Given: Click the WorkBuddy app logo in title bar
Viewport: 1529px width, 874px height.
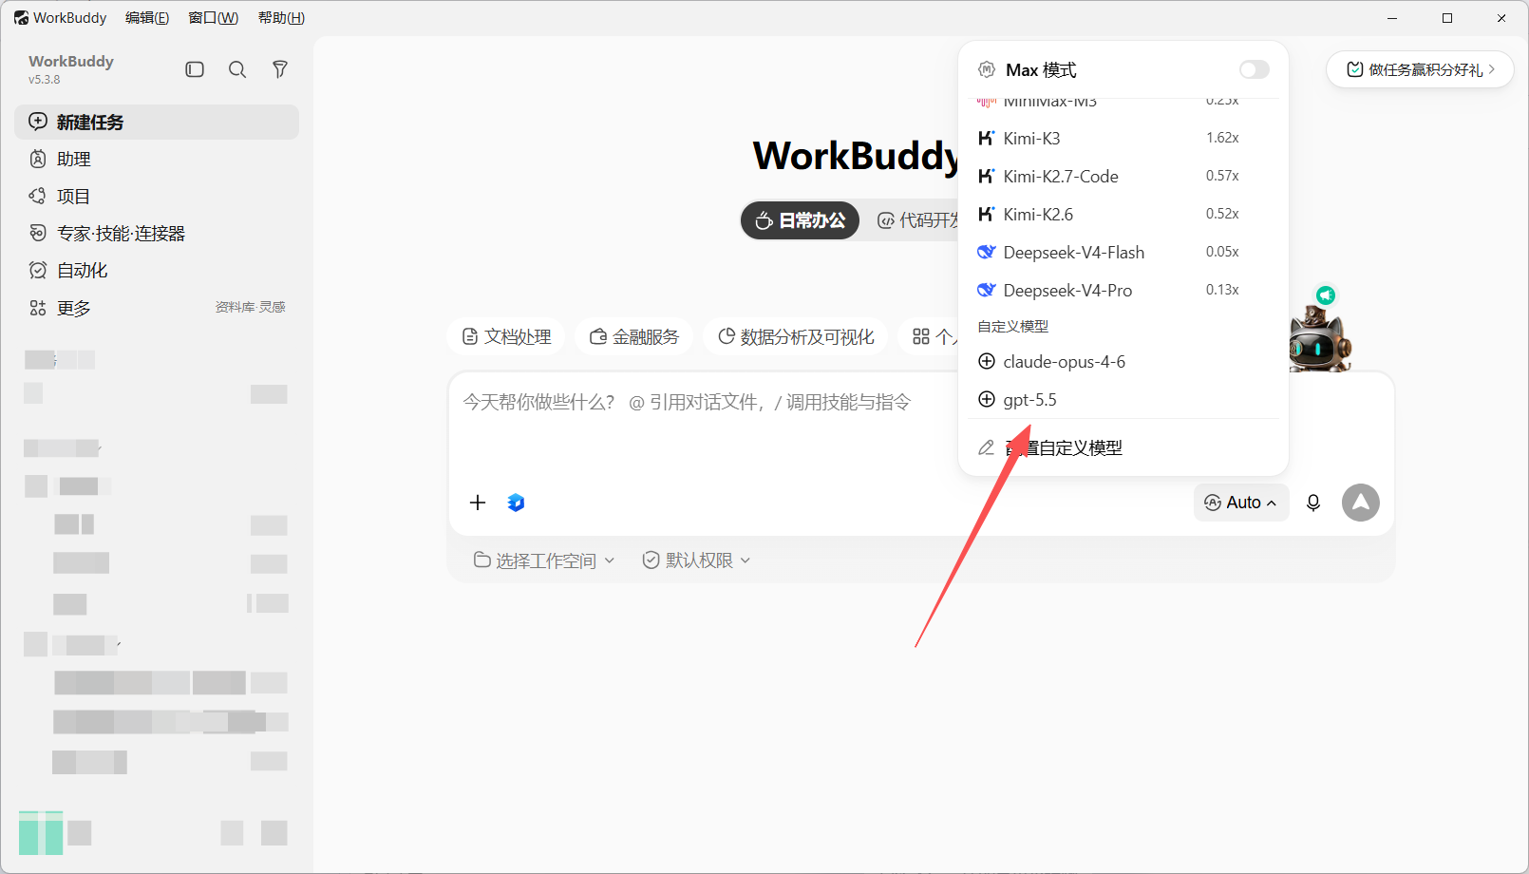Looking at the screenshot, I should (x=21, y=18).
